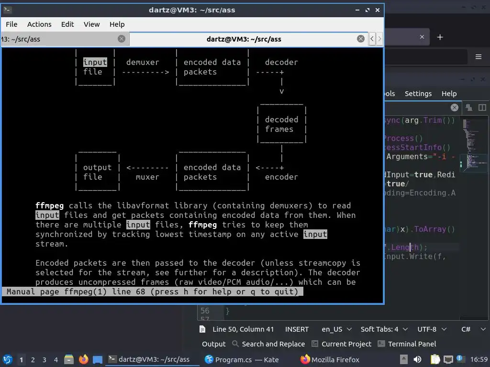Viewport: 490px width, 367px height.
Task: Click the 'Manual page ffmpeg(1) line 68' status line
Action: point(152,292)
